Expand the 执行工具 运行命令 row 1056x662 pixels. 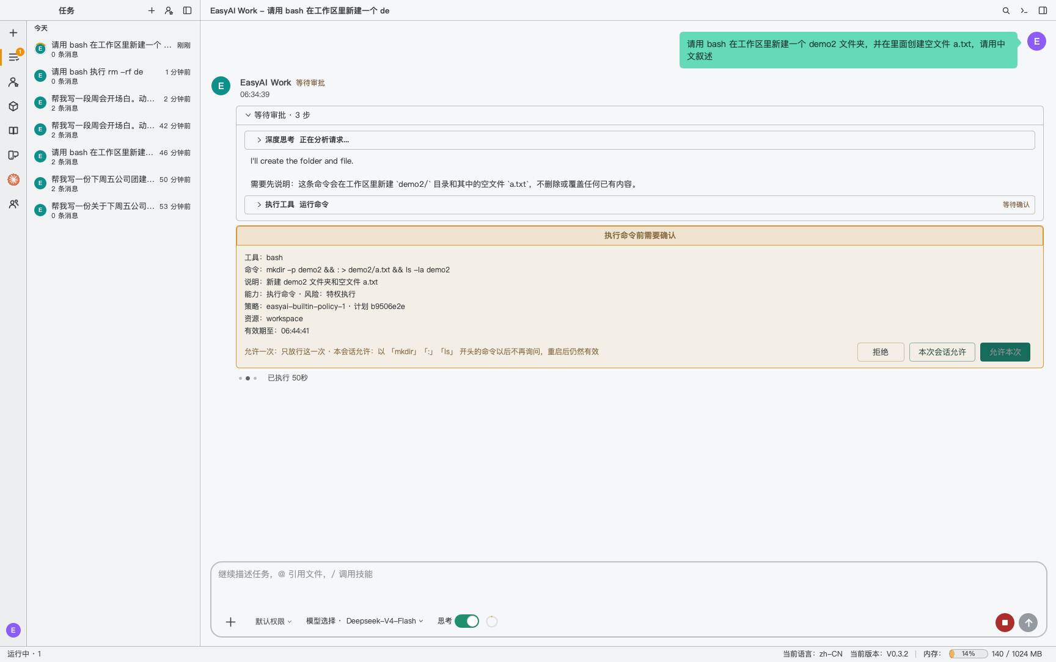point(639,205)
